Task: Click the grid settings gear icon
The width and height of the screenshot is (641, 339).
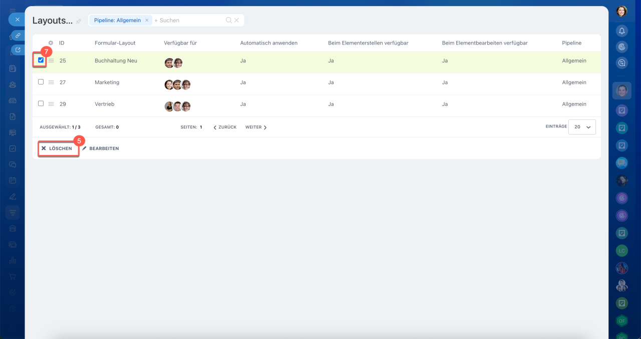Action: coord(51,43)
